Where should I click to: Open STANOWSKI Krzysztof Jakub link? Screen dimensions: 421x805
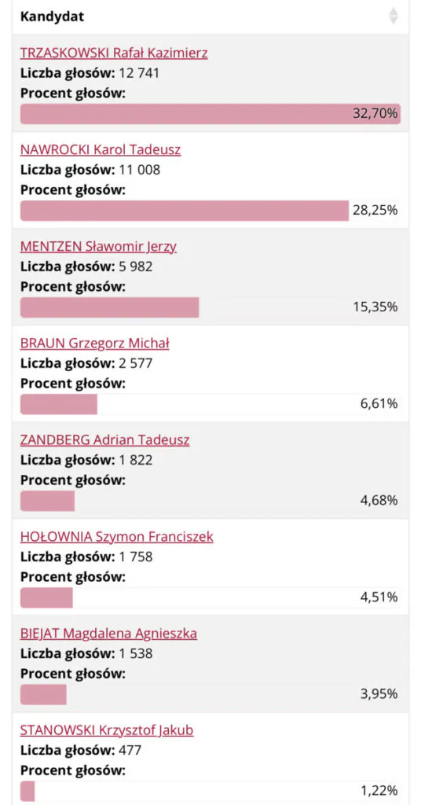click(x=107, y=730)
